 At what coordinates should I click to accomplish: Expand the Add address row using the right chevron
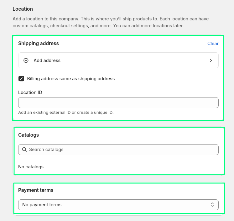[x=211, y=61]
